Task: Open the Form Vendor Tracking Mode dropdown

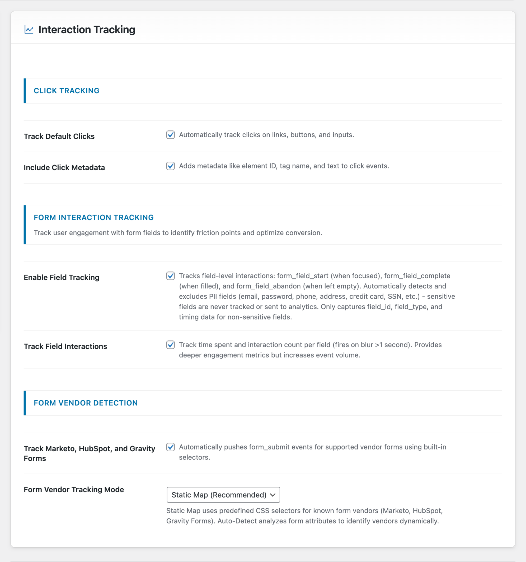Action: click(x=223, y=495)
